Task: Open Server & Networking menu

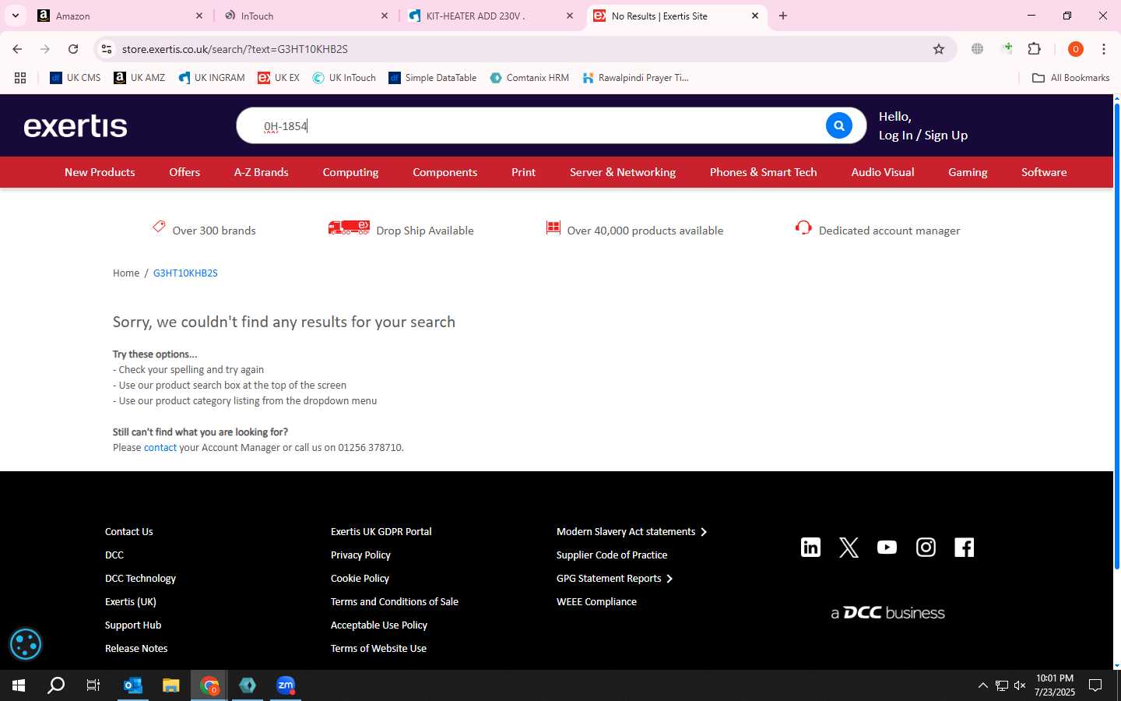Action: (x=623, y=172)
